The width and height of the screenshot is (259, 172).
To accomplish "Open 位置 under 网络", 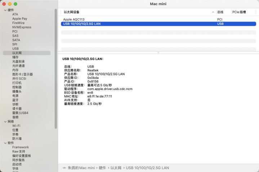I will pos(15,130).
